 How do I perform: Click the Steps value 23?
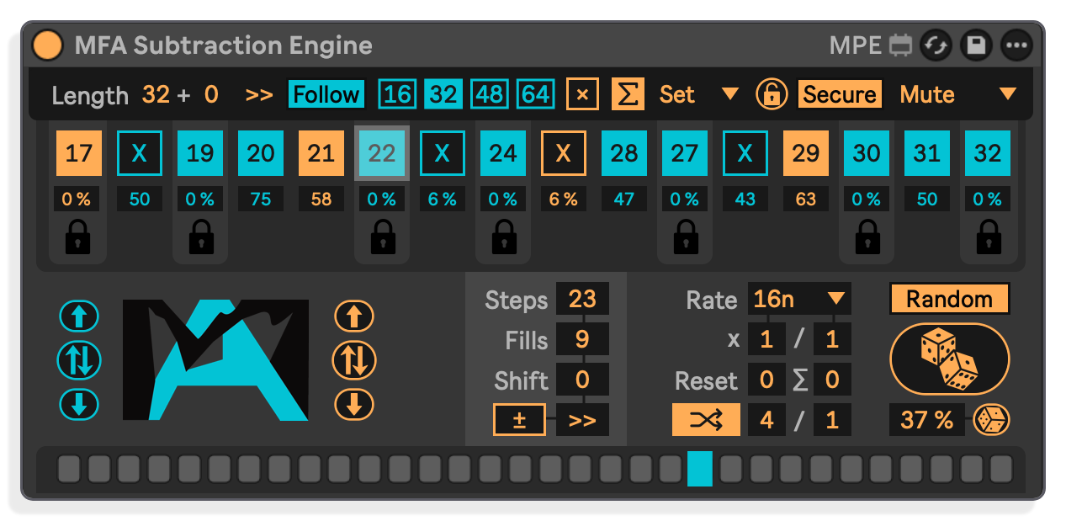click(582, 299)
